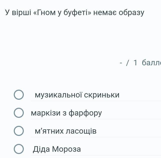Tap the «Діда Мороза» answer text
Screen dimensions: 161x158
pos(57,149)
